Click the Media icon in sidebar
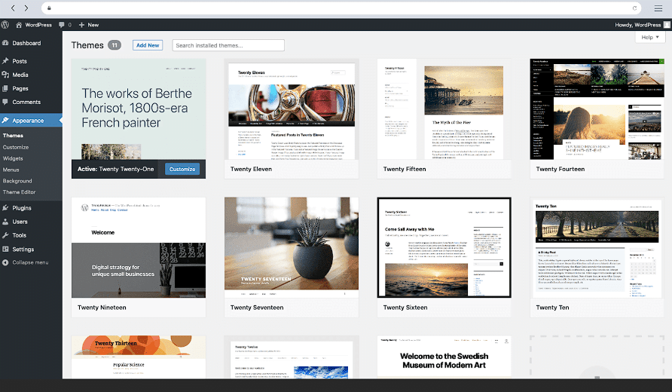 5,75
